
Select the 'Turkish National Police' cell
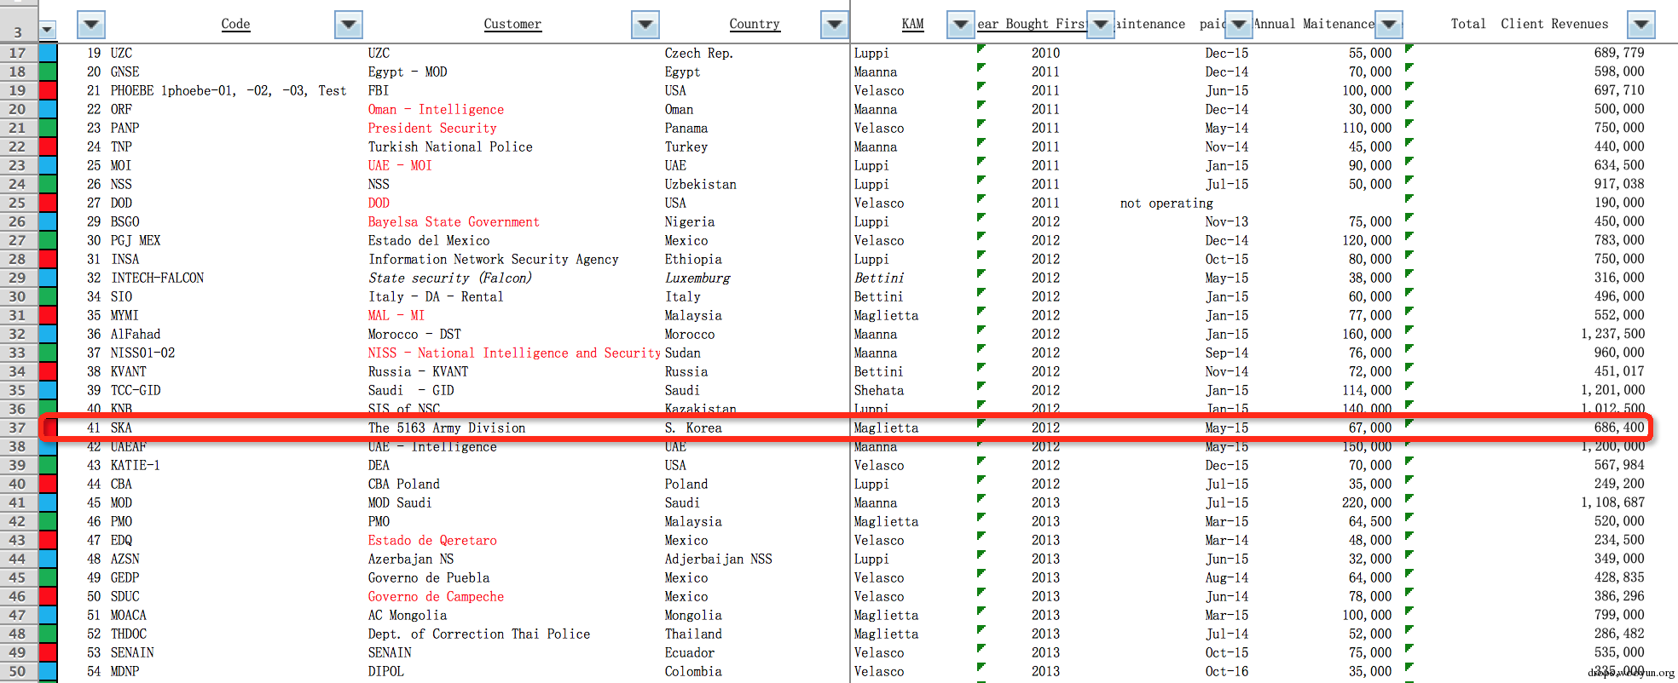pos(450,146)
